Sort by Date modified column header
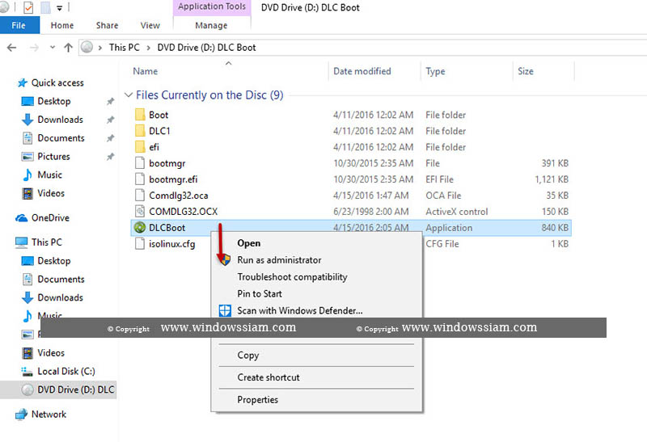Viewport: 647px width, 442px height. click(x=362, y=71)
